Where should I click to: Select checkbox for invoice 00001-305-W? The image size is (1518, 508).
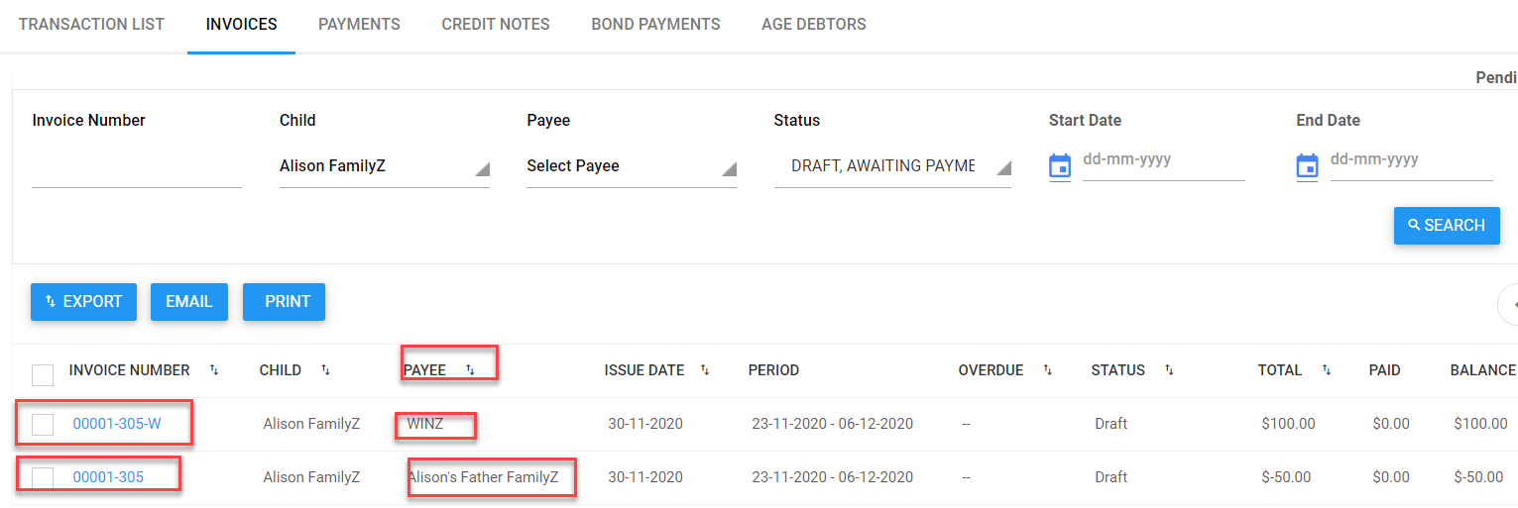point(43,425)
